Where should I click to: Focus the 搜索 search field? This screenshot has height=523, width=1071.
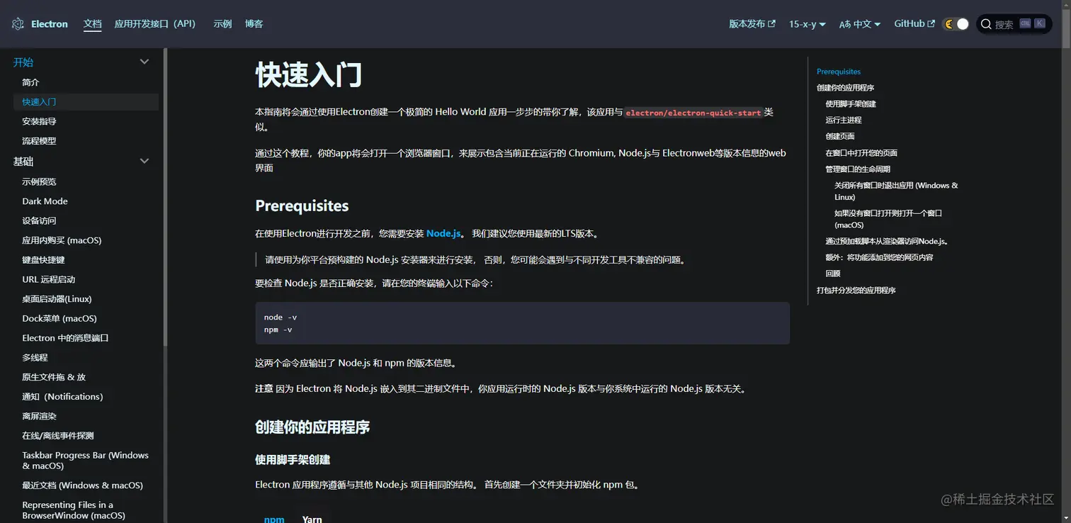[x=1014, y=24]
